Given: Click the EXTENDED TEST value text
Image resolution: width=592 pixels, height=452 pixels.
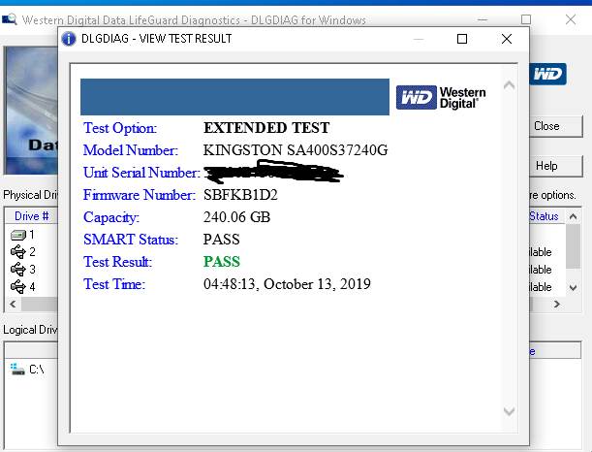Looking at the screenshot, I should click(x=266, y=128).
